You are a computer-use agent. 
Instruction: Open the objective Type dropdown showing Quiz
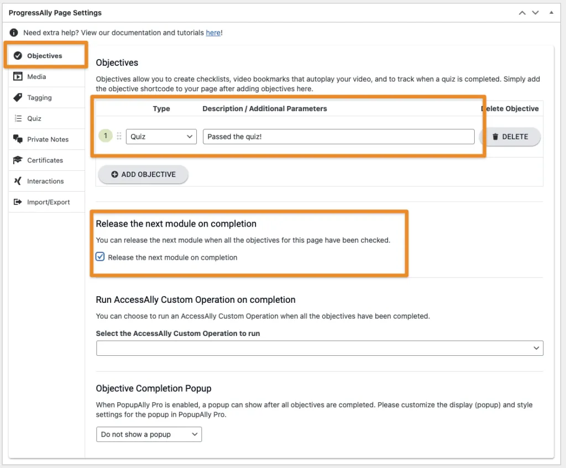pyautogui.click(x=161, y=136)
